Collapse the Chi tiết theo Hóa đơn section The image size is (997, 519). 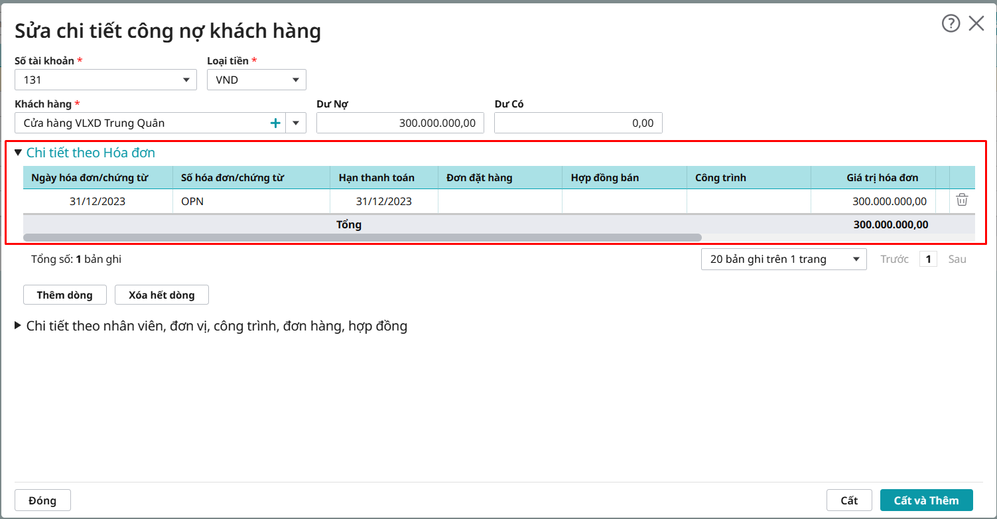(19, 153)
